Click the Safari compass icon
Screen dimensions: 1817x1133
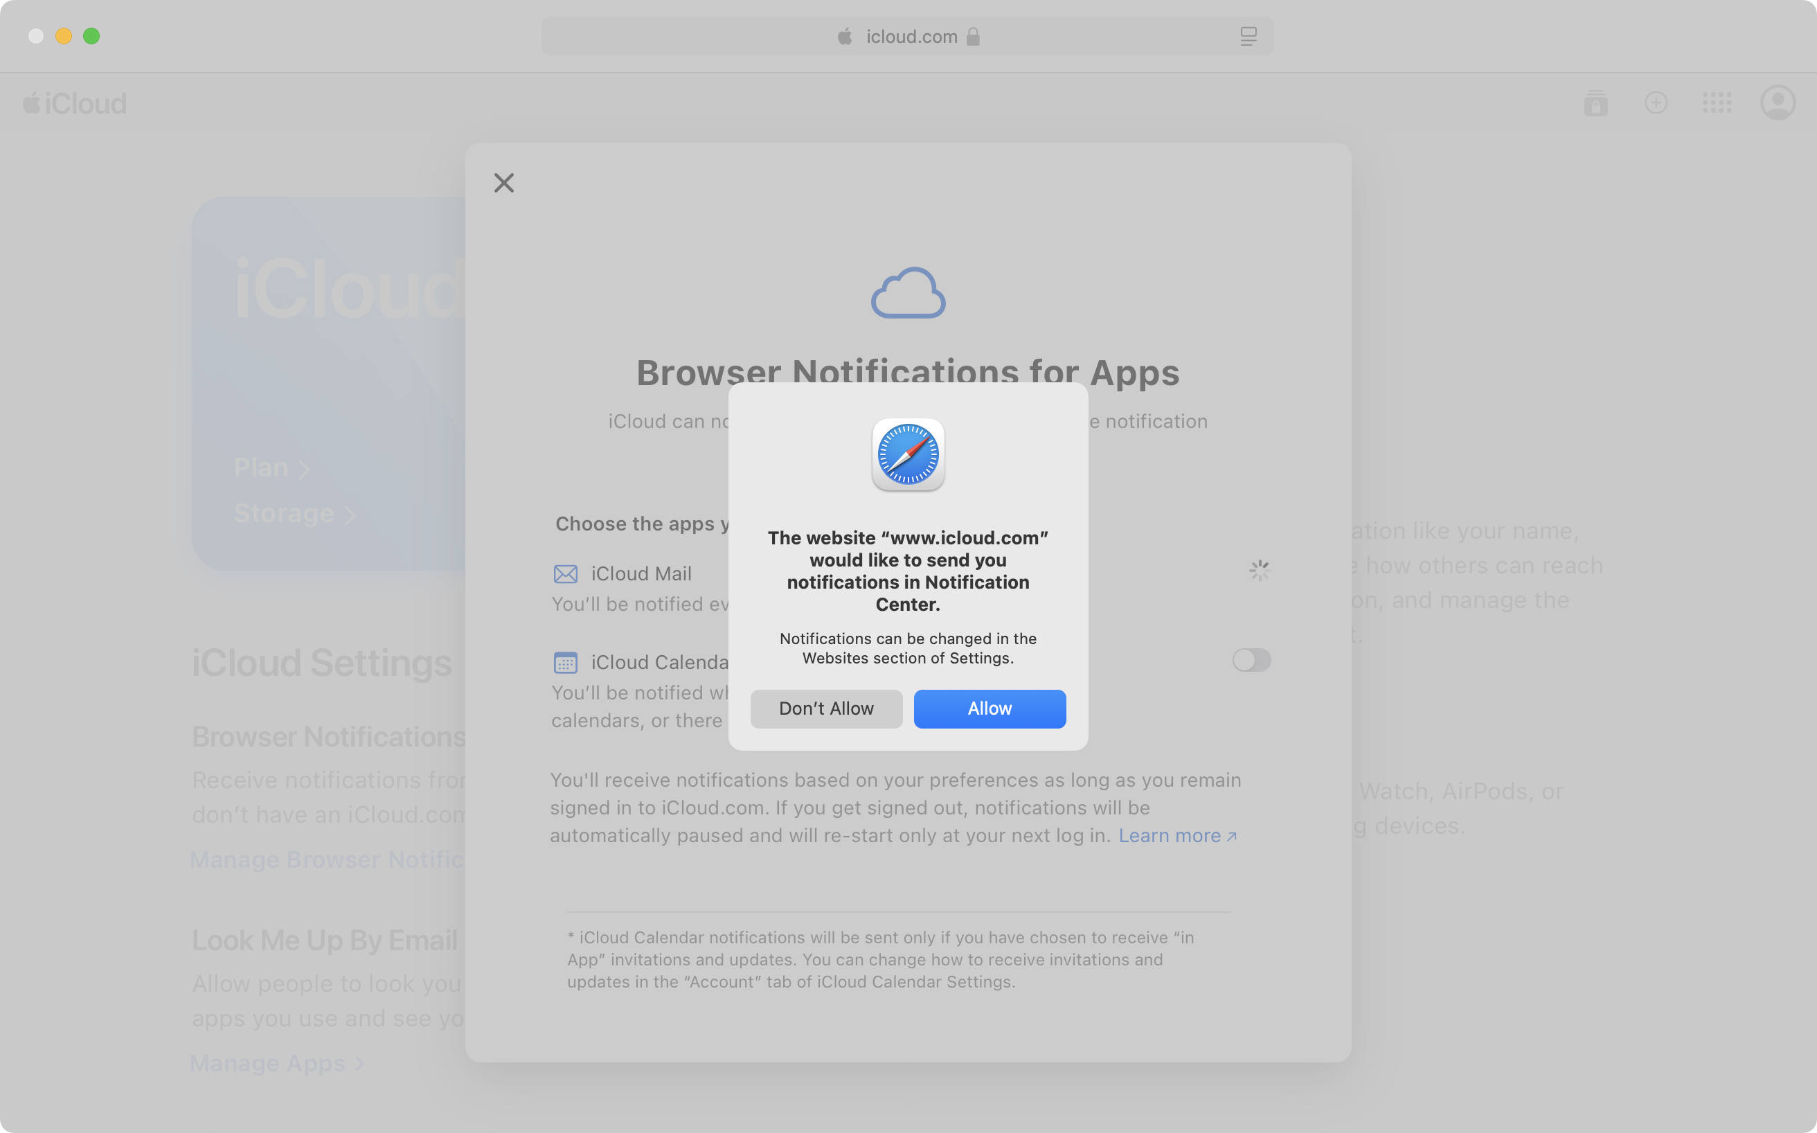(908, 454)
